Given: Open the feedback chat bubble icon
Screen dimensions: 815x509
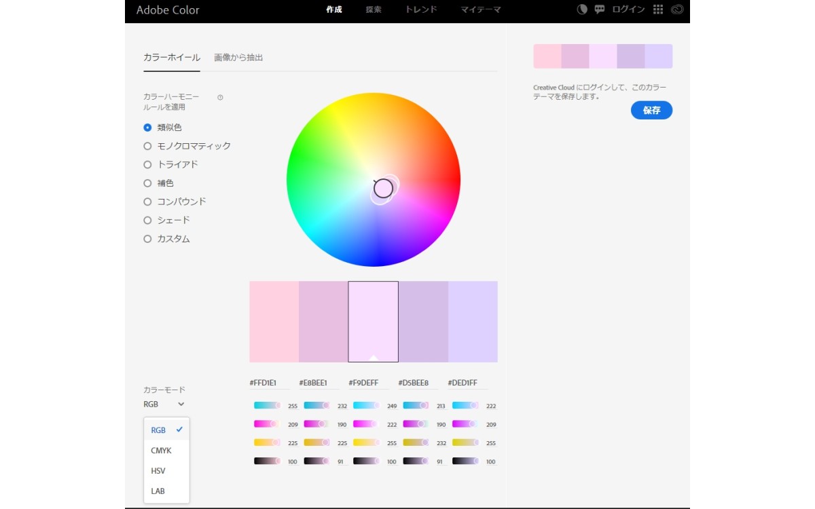Looking at the screenshot, I should [600, 10].
